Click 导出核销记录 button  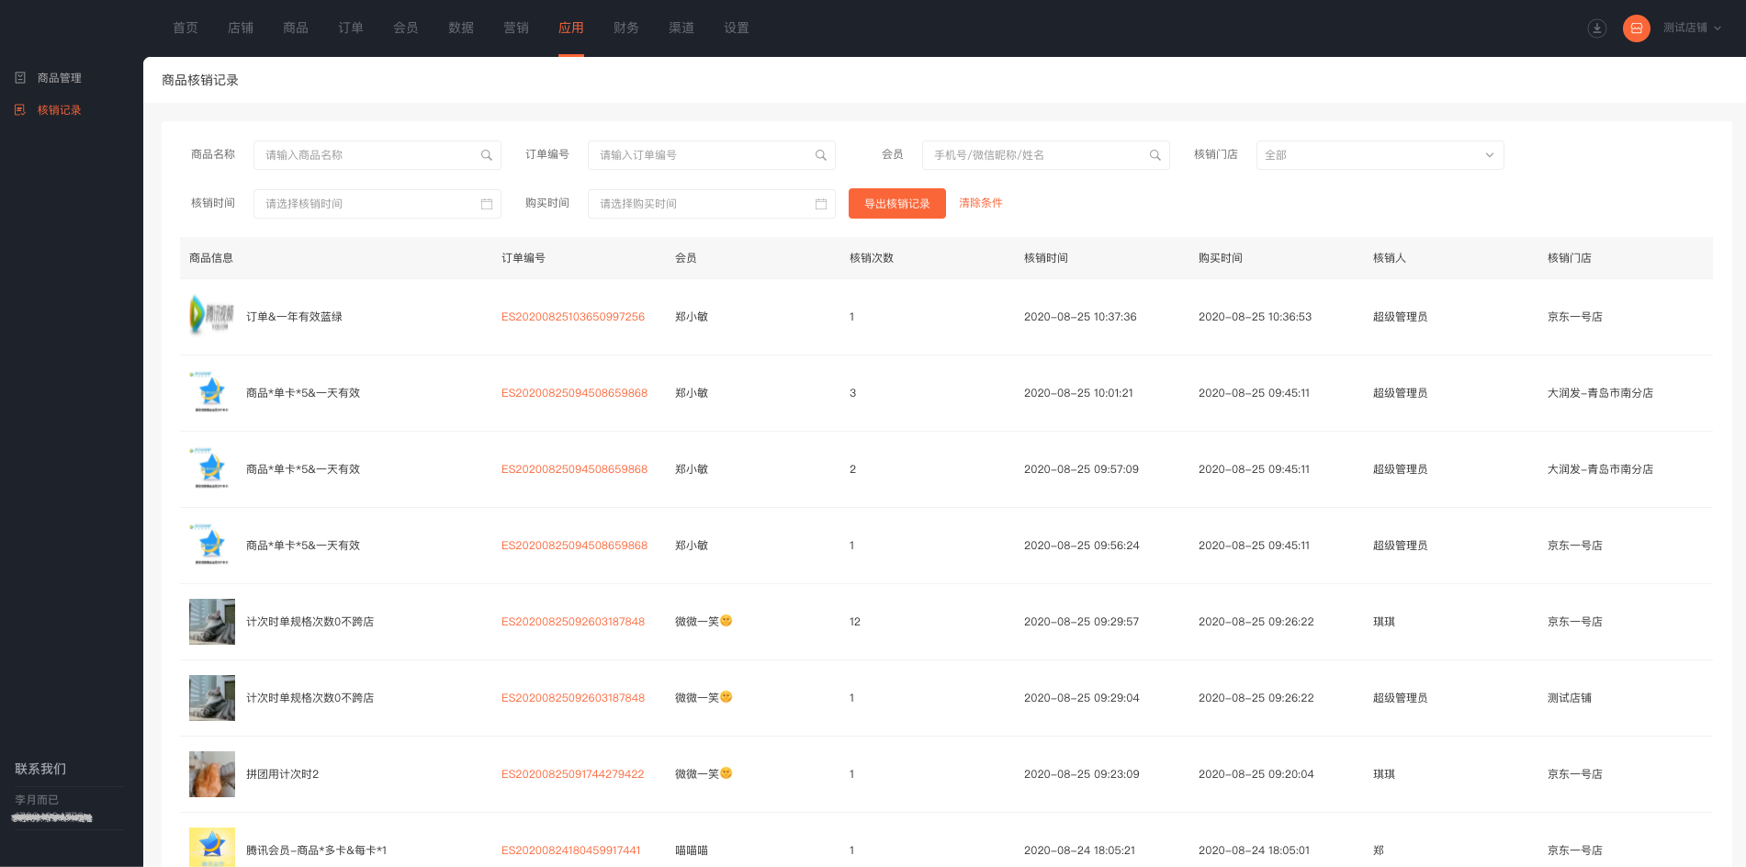(897, 204)
